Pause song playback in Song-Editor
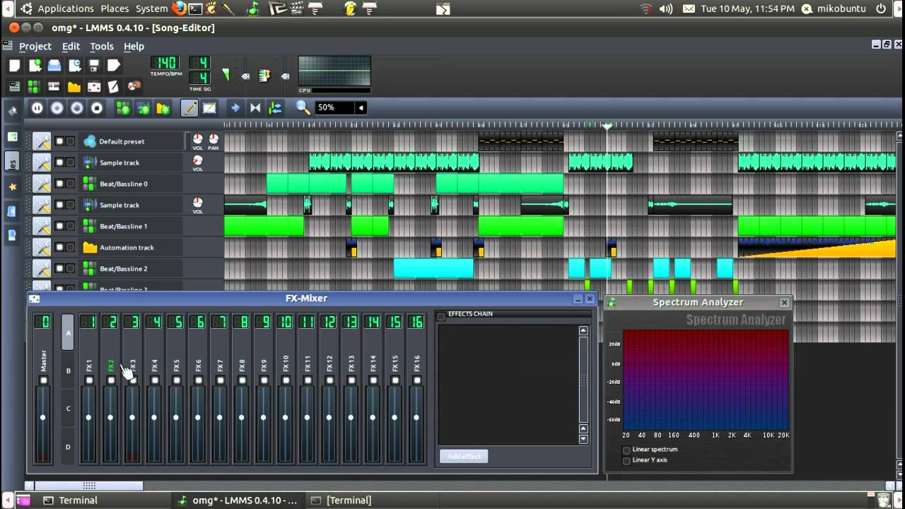The width and height of the screenshot is (905, 509). coord(37,108)
